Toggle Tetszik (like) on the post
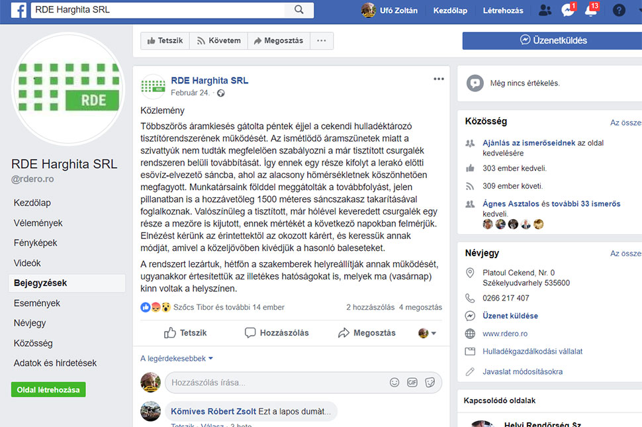 [x=185, y=333]
